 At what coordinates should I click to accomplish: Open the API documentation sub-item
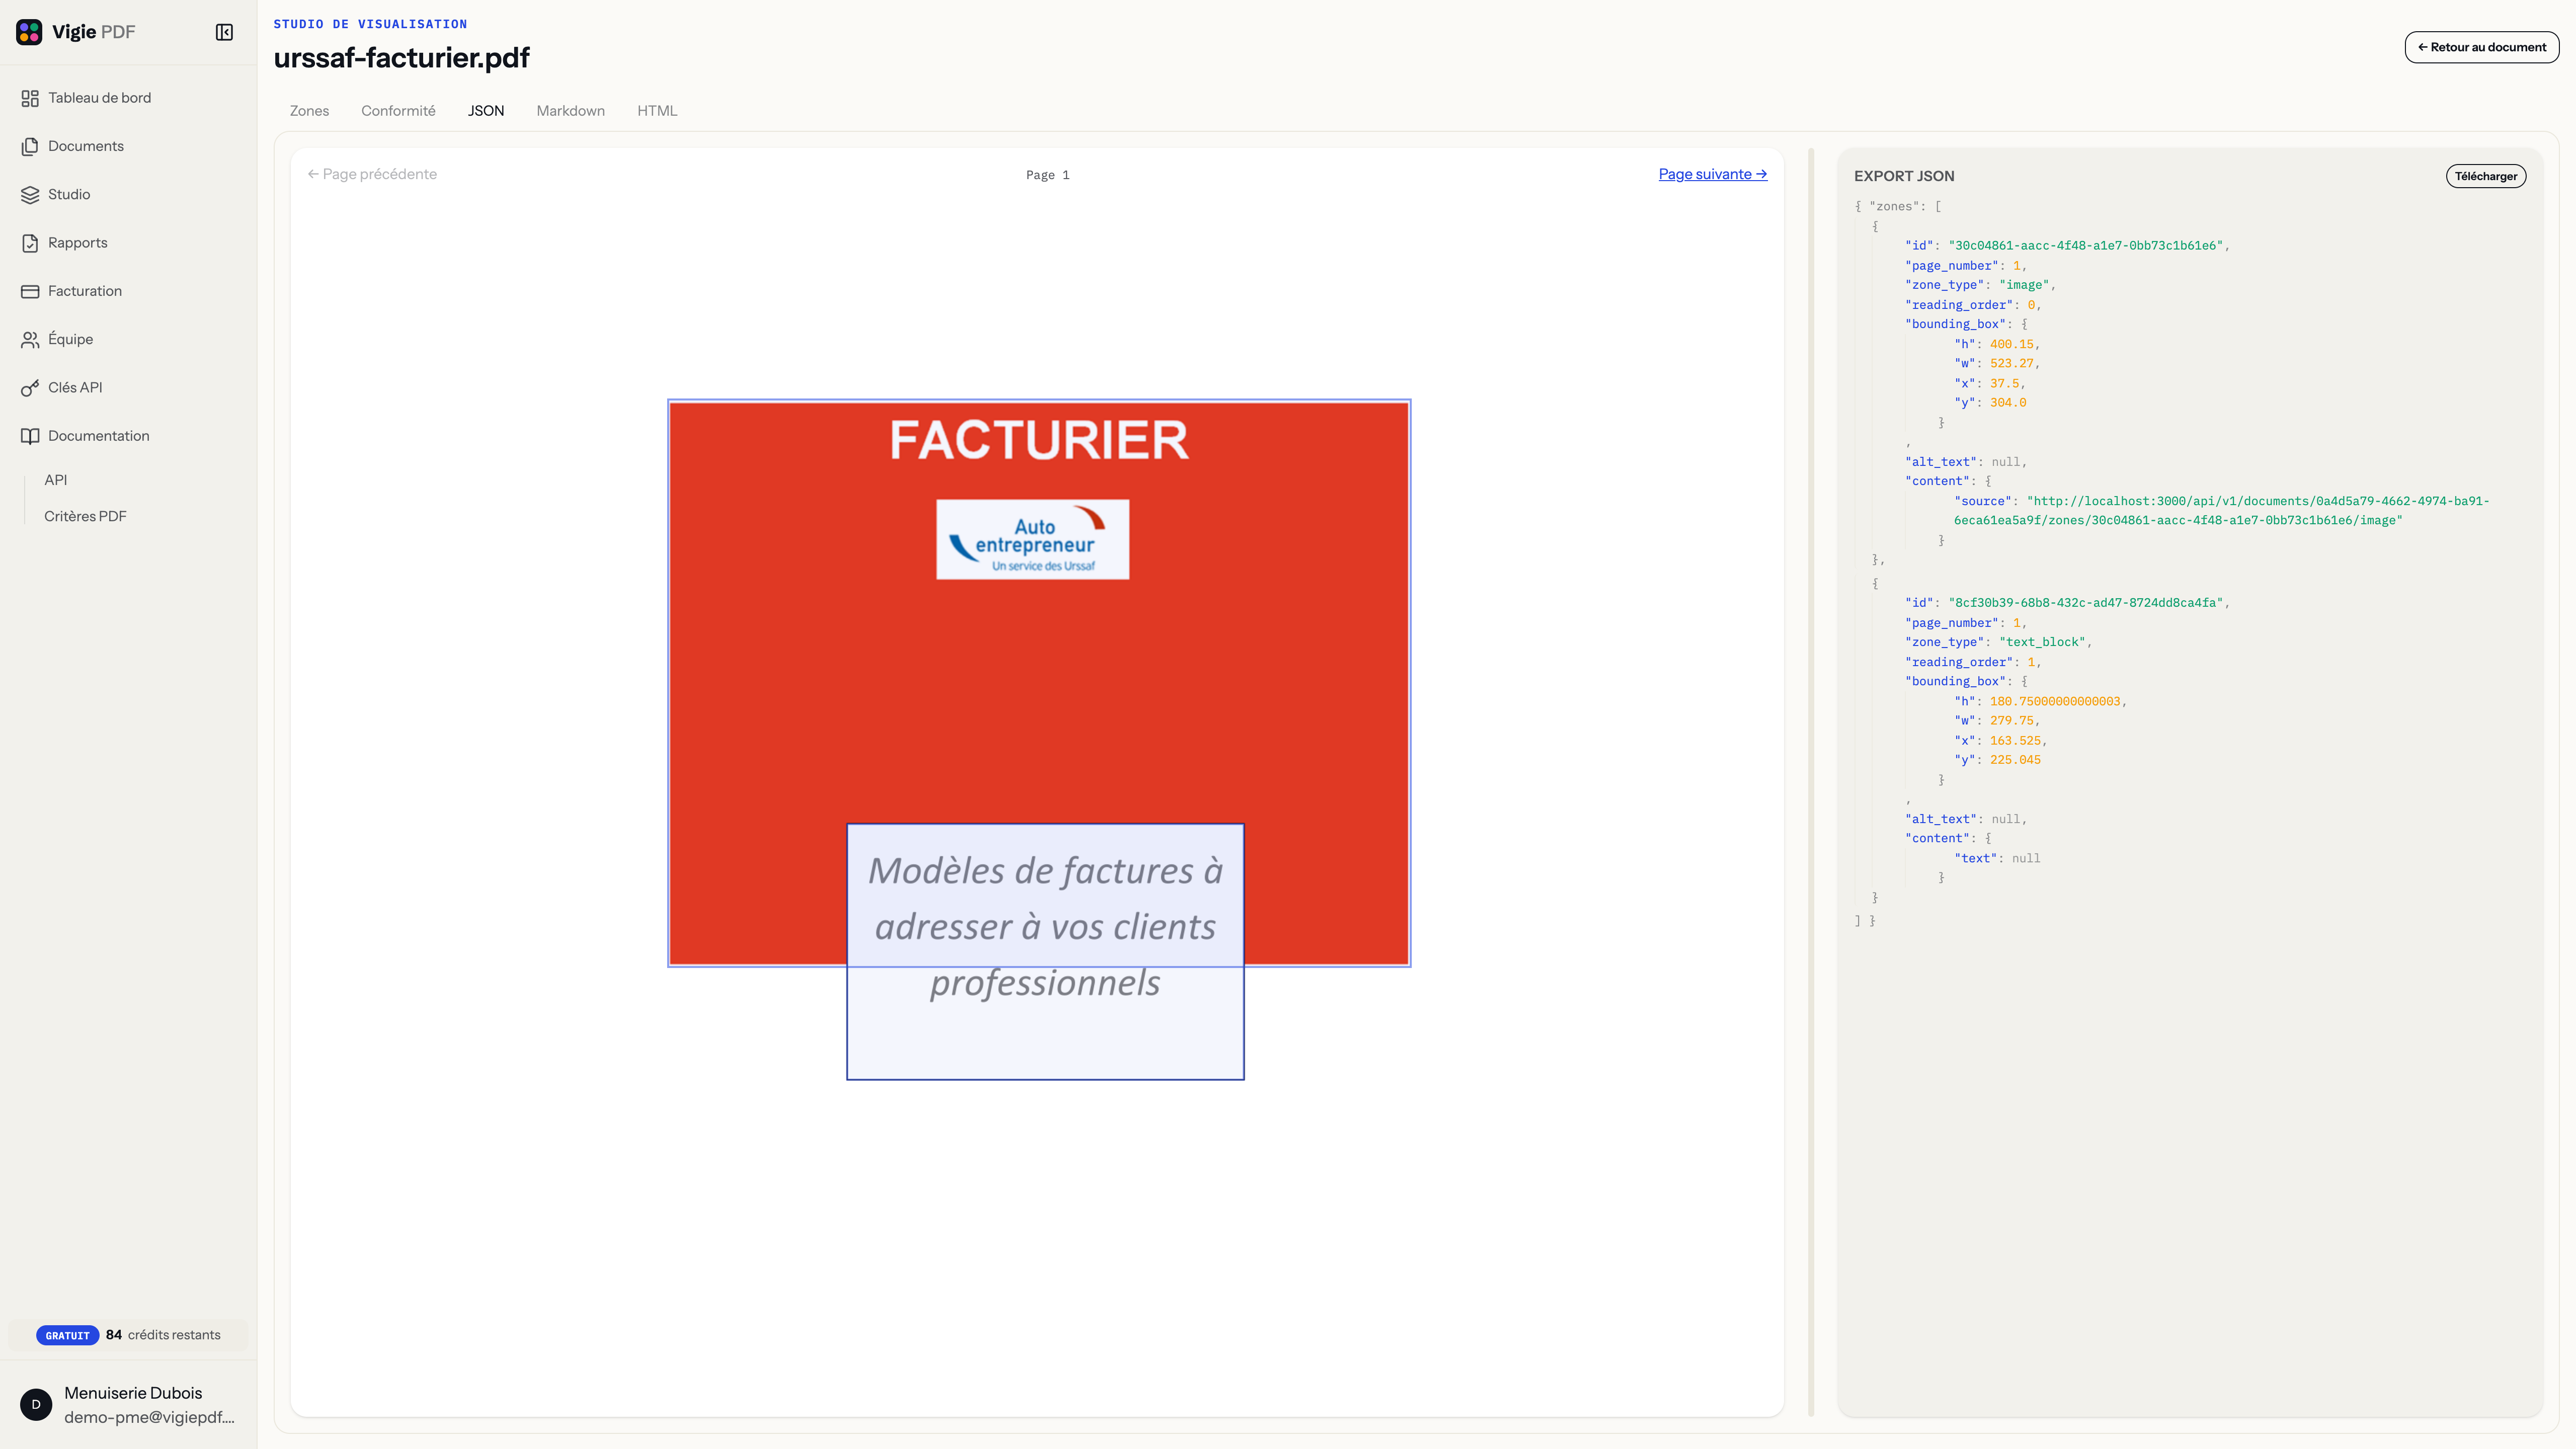click(x=56, y=480)
